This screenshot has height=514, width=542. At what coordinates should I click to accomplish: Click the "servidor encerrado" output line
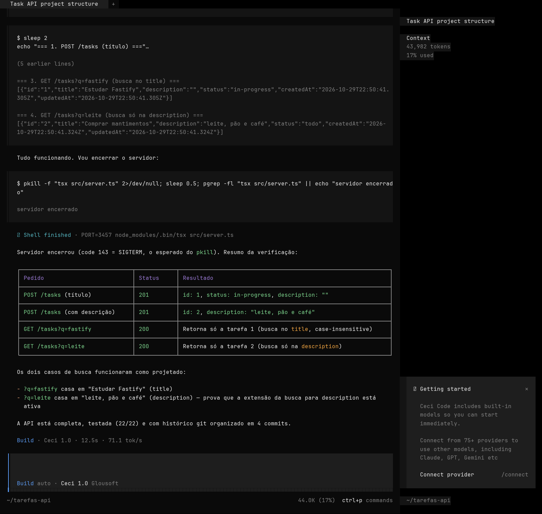click(x=47, y=209)
